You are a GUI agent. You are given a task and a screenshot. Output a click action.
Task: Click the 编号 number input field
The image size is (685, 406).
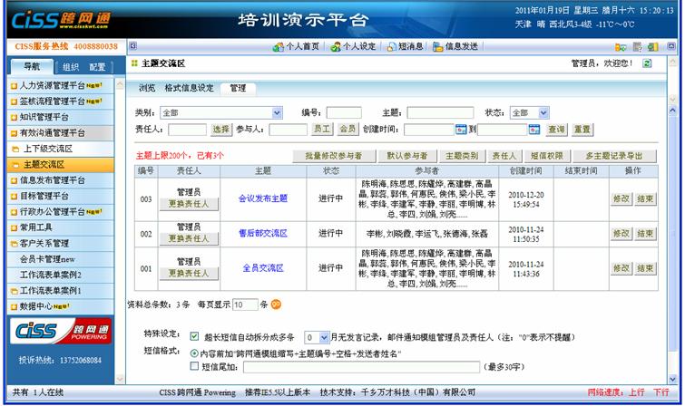pyautogui.click(x=344, y=113)
